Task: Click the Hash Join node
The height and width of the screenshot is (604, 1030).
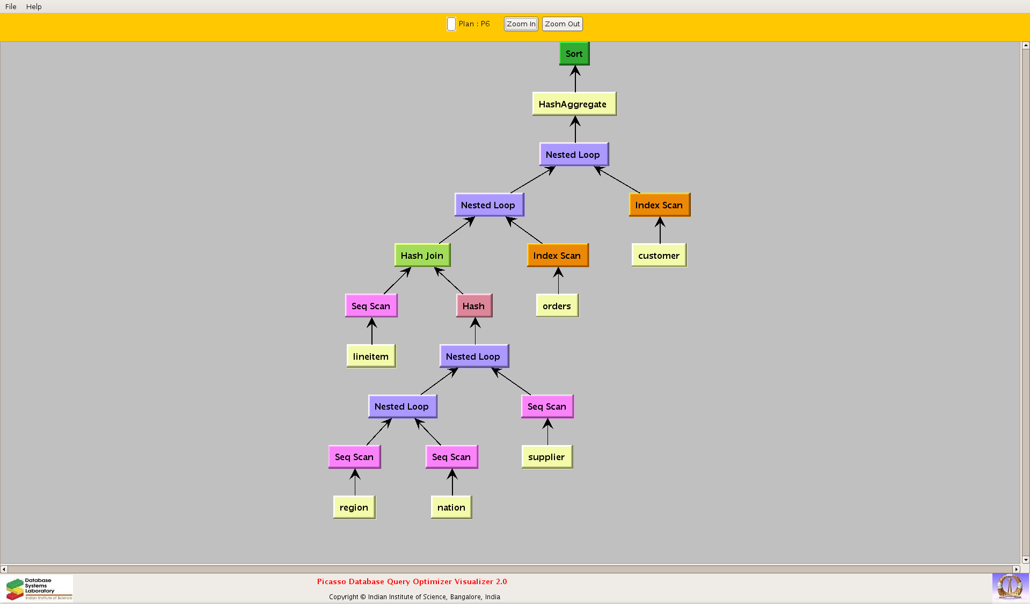Action: (x=422, y=256)
